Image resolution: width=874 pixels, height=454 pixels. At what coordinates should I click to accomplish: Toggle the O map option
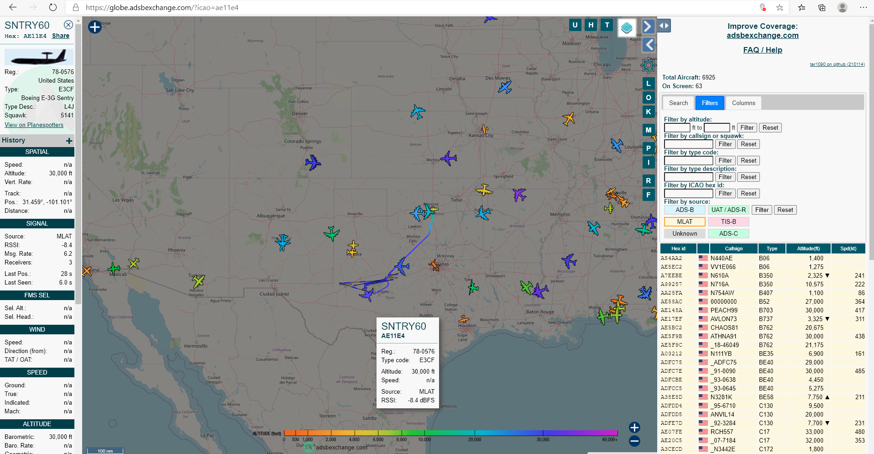click(x=649, y=98)
